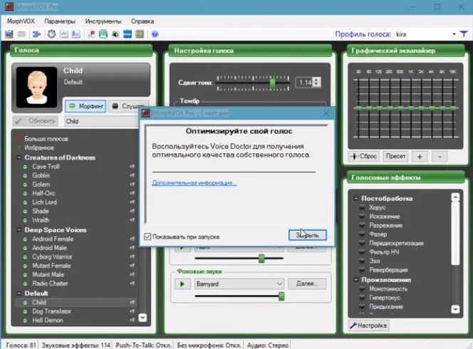Click the equalizer Сброс button
This screenshot has height=349, width=473.
363,156
